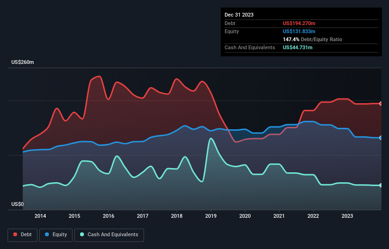Screen dimensions: 389x249
Task: Select the red Debt endpoint marker
Action: point(381,104)
